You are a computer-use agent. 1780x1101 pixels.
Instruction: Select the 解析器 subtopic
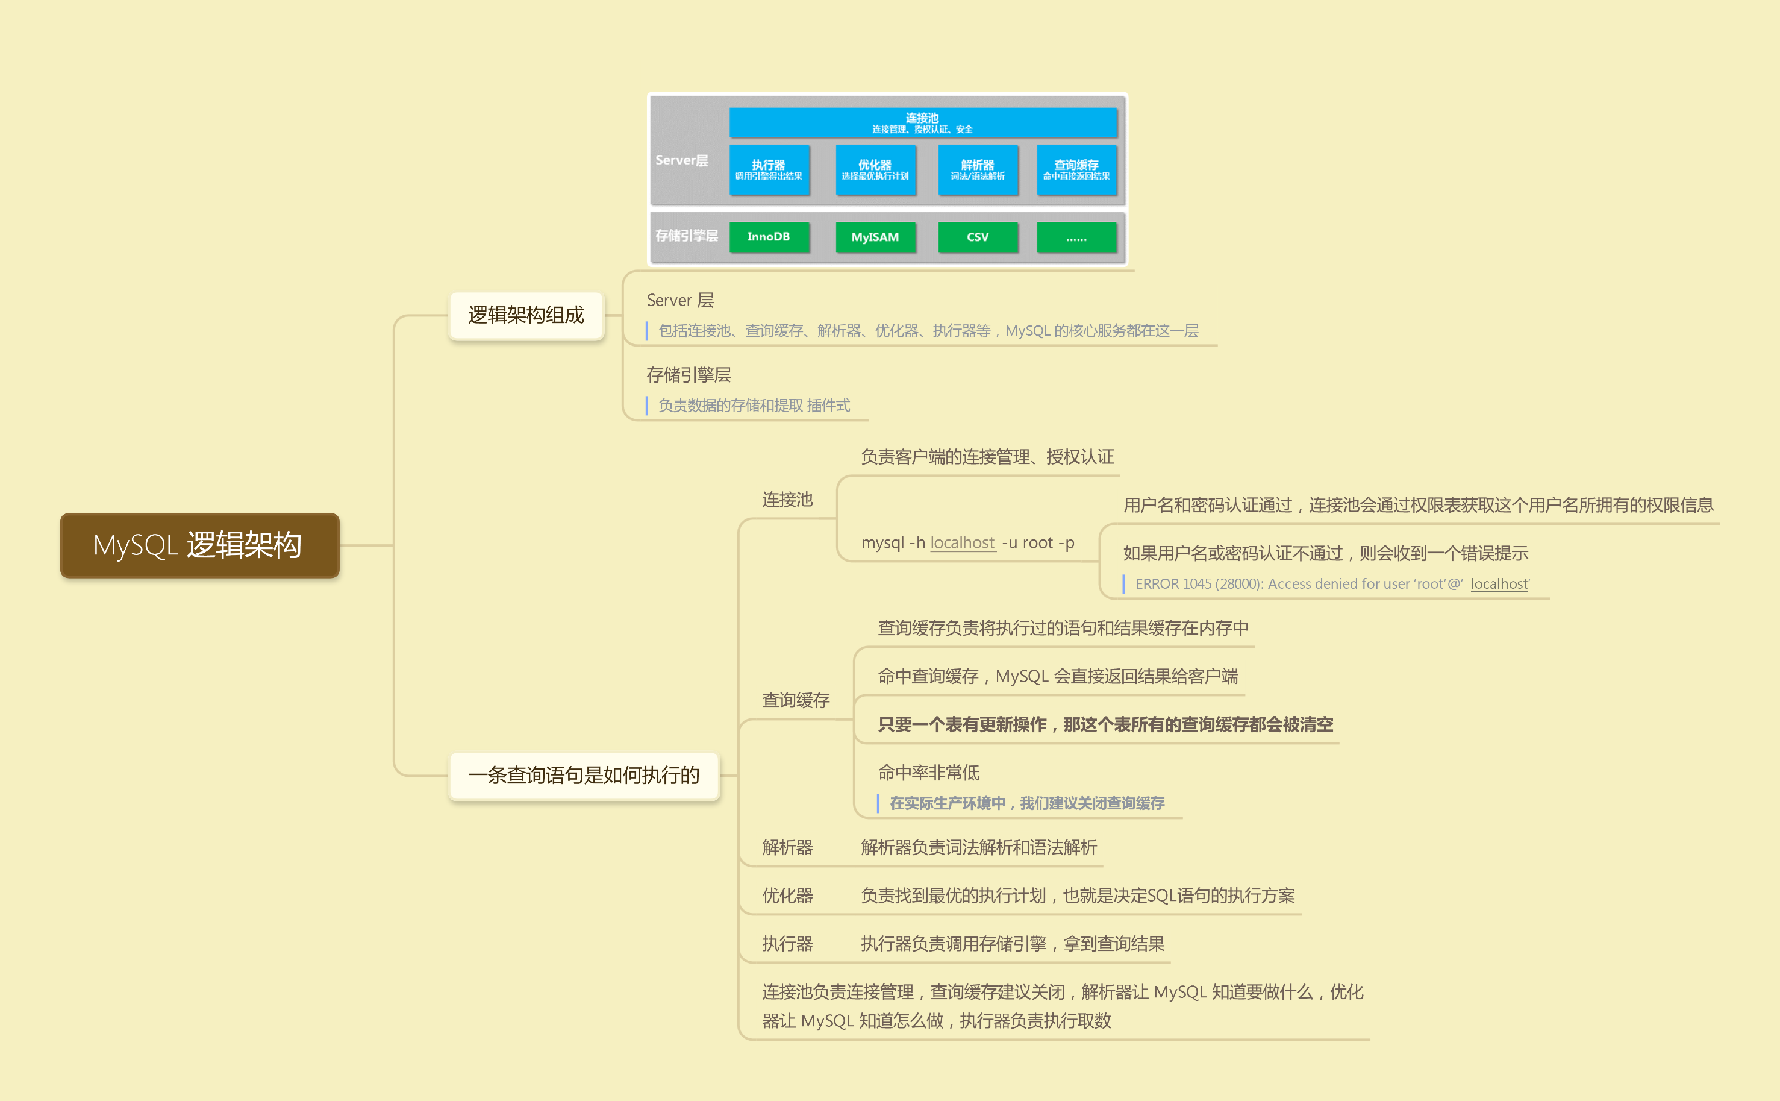pos(787,847)
